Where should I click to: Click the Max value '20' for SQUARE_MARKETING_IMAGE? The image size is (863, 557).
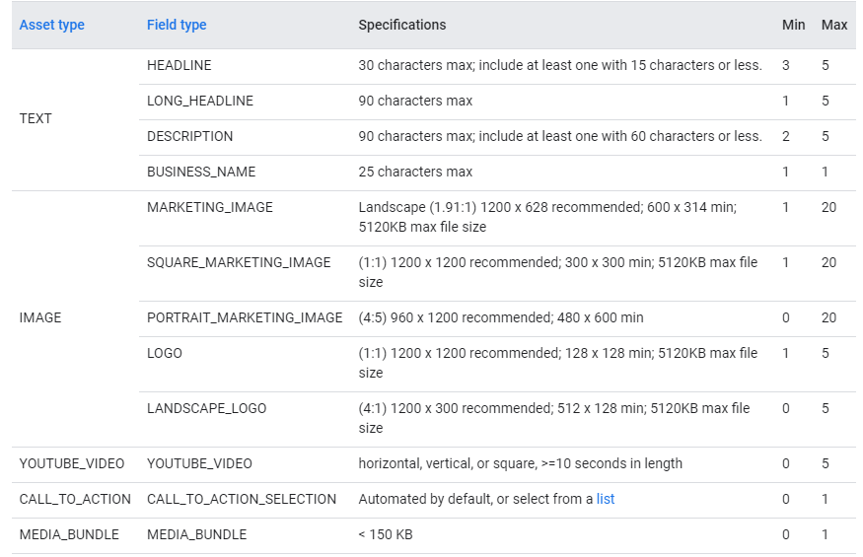pyautogui.click(x=828, y=262)
